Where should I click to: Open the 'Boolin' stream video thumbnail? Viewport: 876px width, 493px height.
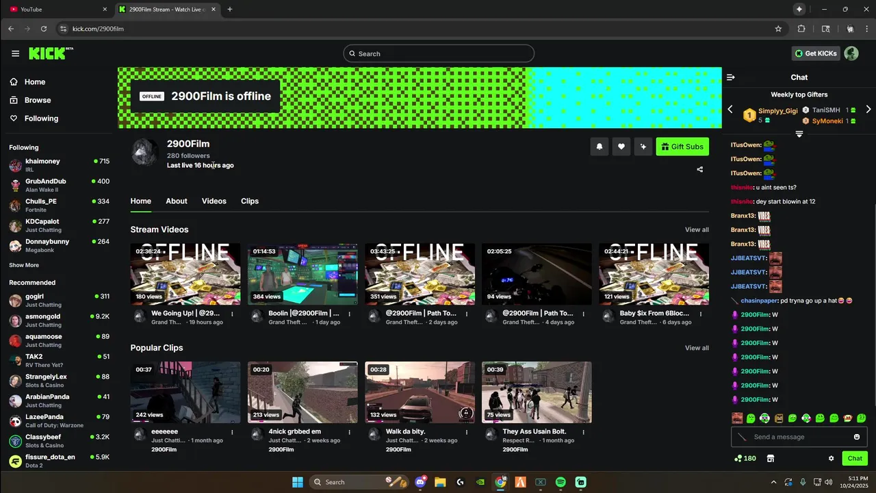pyautogui.click(x=302, y=274)
